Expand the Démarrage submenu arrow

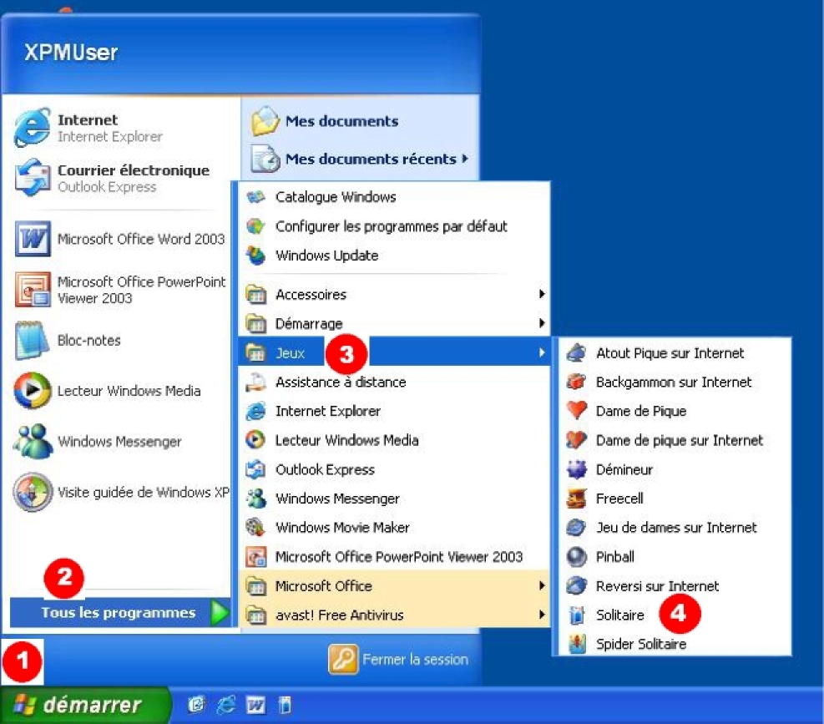(542, 323)
